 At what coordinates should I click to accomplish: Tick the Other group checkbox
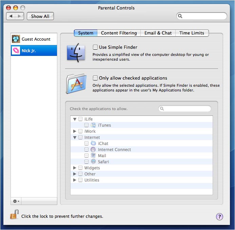pyautogui.click(x=80, y=174)
